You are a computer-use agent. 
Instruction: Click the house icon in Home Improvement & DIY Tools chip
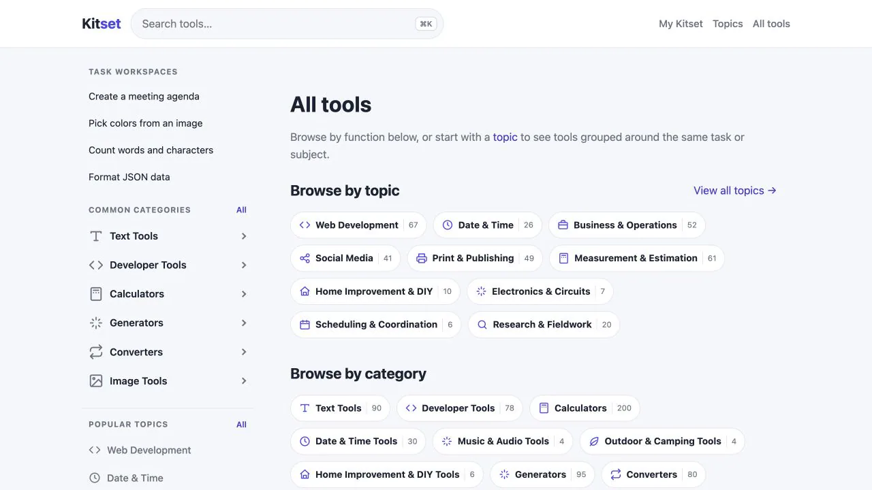pyautogui.click(x=305, y=474)
